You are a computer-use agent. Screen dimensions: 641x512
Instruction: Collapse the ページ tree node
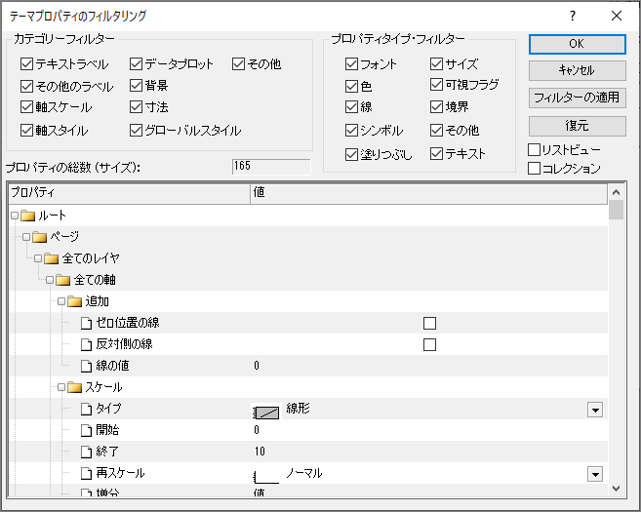[26, 237]
